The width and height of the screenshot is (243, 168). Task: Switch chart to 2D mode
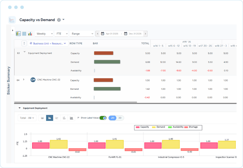pos(112,118)
